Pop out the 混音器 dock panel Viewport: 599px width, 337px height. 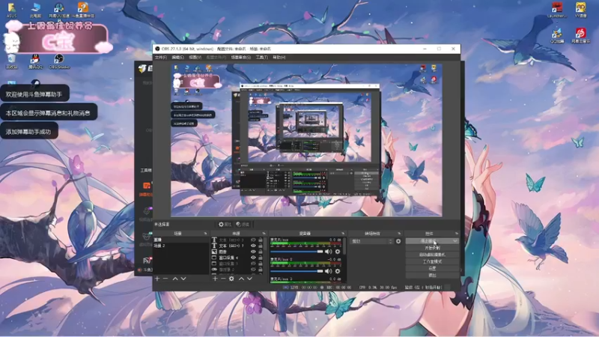tap(343, 233)
